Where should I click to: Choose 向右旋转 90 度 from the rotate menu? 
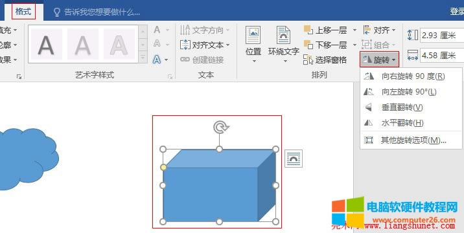click(x=410, y=76)
